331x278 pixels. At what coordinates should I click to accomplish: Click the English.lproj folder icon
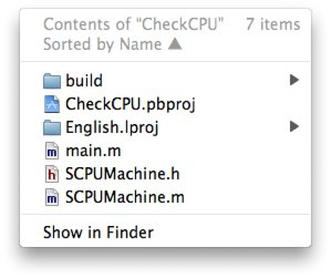(x=52, y=128)
